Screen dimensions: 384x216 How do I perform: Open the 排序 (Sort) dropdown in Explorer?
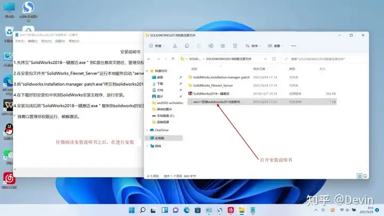[253, 46]
